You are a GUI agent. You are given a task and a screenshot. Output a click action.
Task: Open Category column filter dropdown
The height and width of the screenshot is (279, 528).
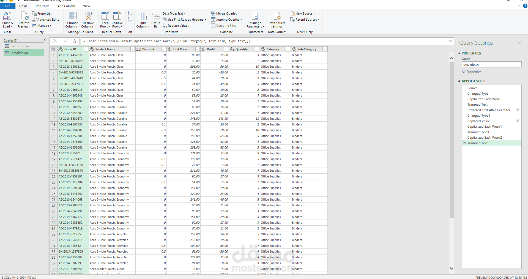(x=288, y=49)
